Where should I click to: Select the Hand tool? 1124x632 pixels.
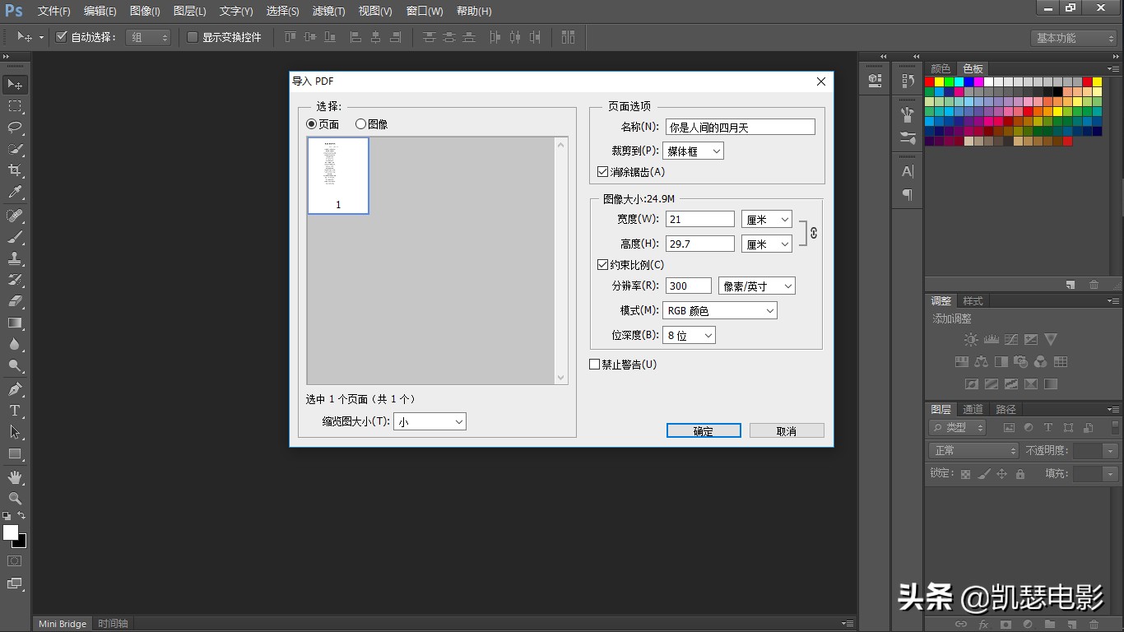click(x=15, y=477)
